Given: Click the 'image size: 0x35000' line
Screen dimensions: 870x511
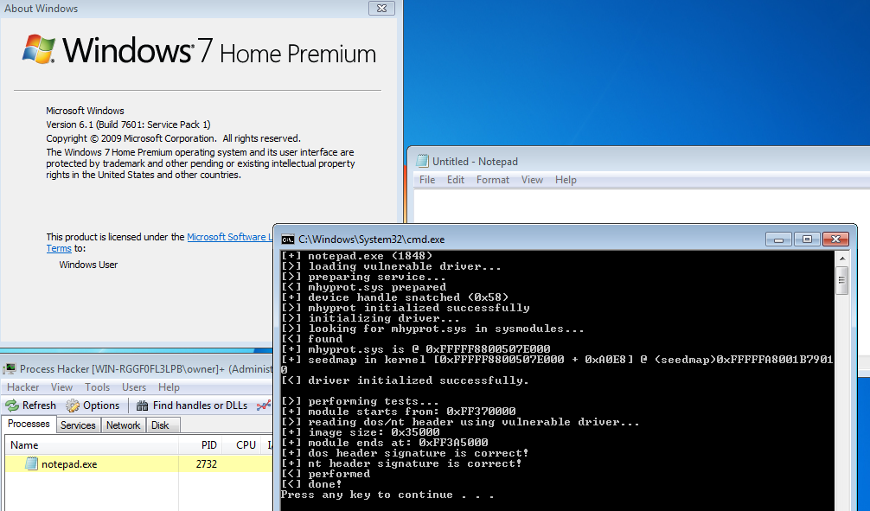Looking at the screenshot, I should click(x=361, y=432).
